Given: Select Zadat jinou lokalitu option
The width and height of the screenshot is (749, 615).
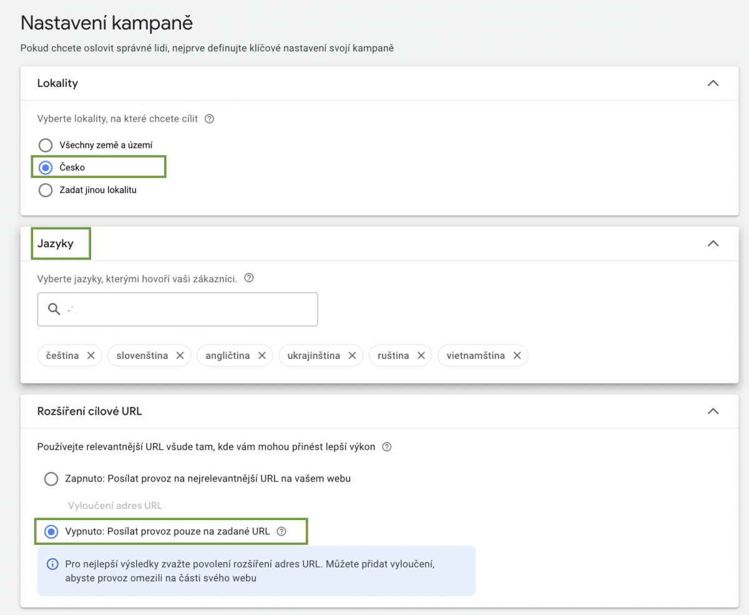Looking at the screenshot, I should click(46, 190).
